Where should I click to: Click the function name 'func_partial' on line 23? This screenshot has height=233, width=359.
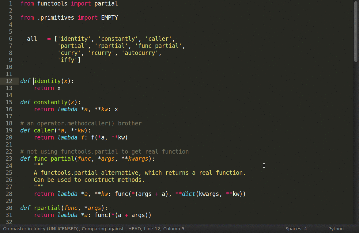click(x=54, y=159)
